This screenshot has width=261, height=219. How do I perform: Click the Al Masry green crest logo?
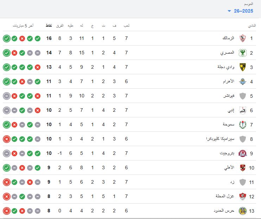242,53
